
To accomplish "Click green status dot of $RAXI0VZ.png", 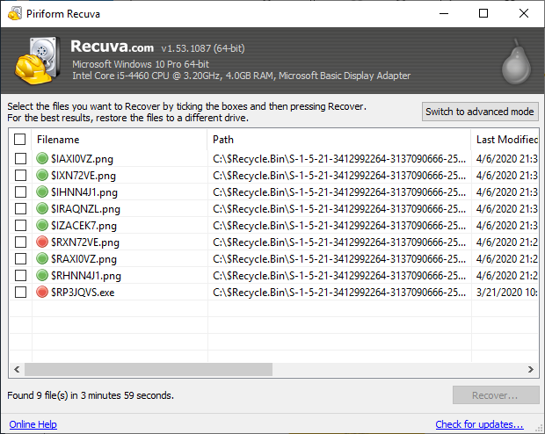I will (x=42, y=258).
